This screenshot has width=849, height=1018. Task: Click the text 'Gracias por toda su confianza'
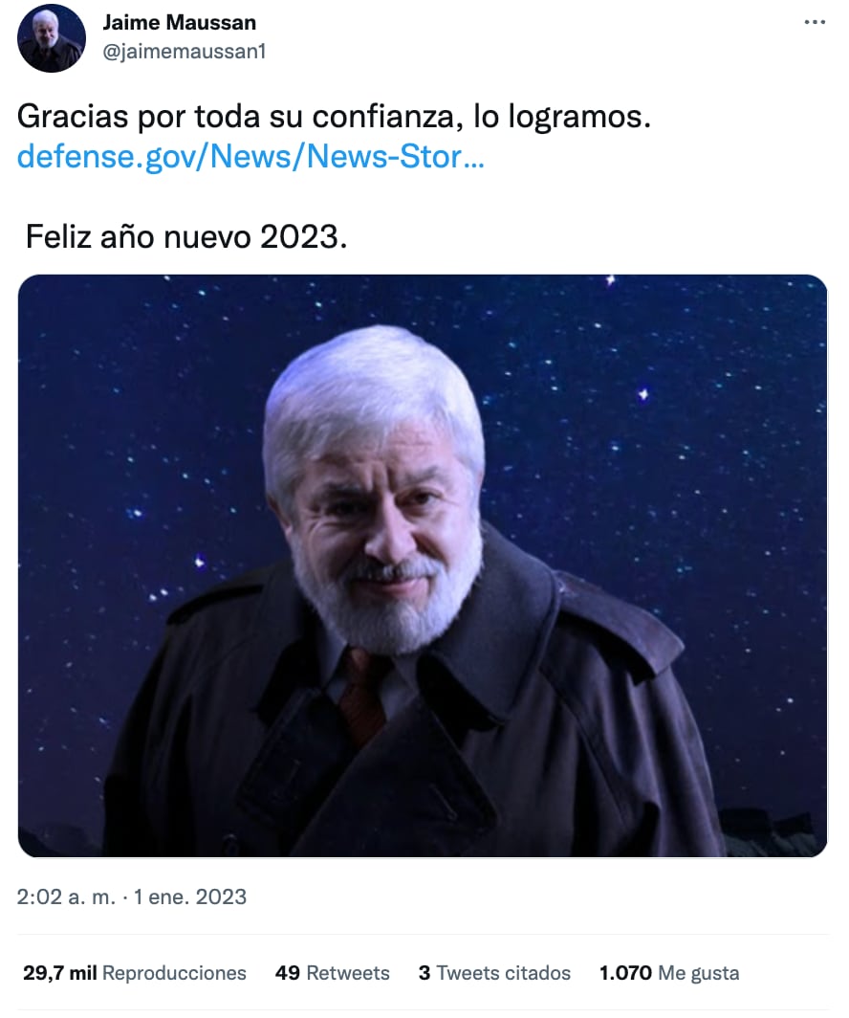(x=240, y=118)
